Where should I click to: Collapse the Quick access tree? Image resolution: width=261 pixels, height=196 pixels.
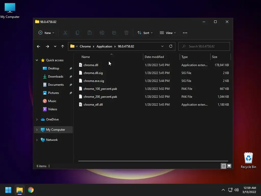[x=37, y=60]
